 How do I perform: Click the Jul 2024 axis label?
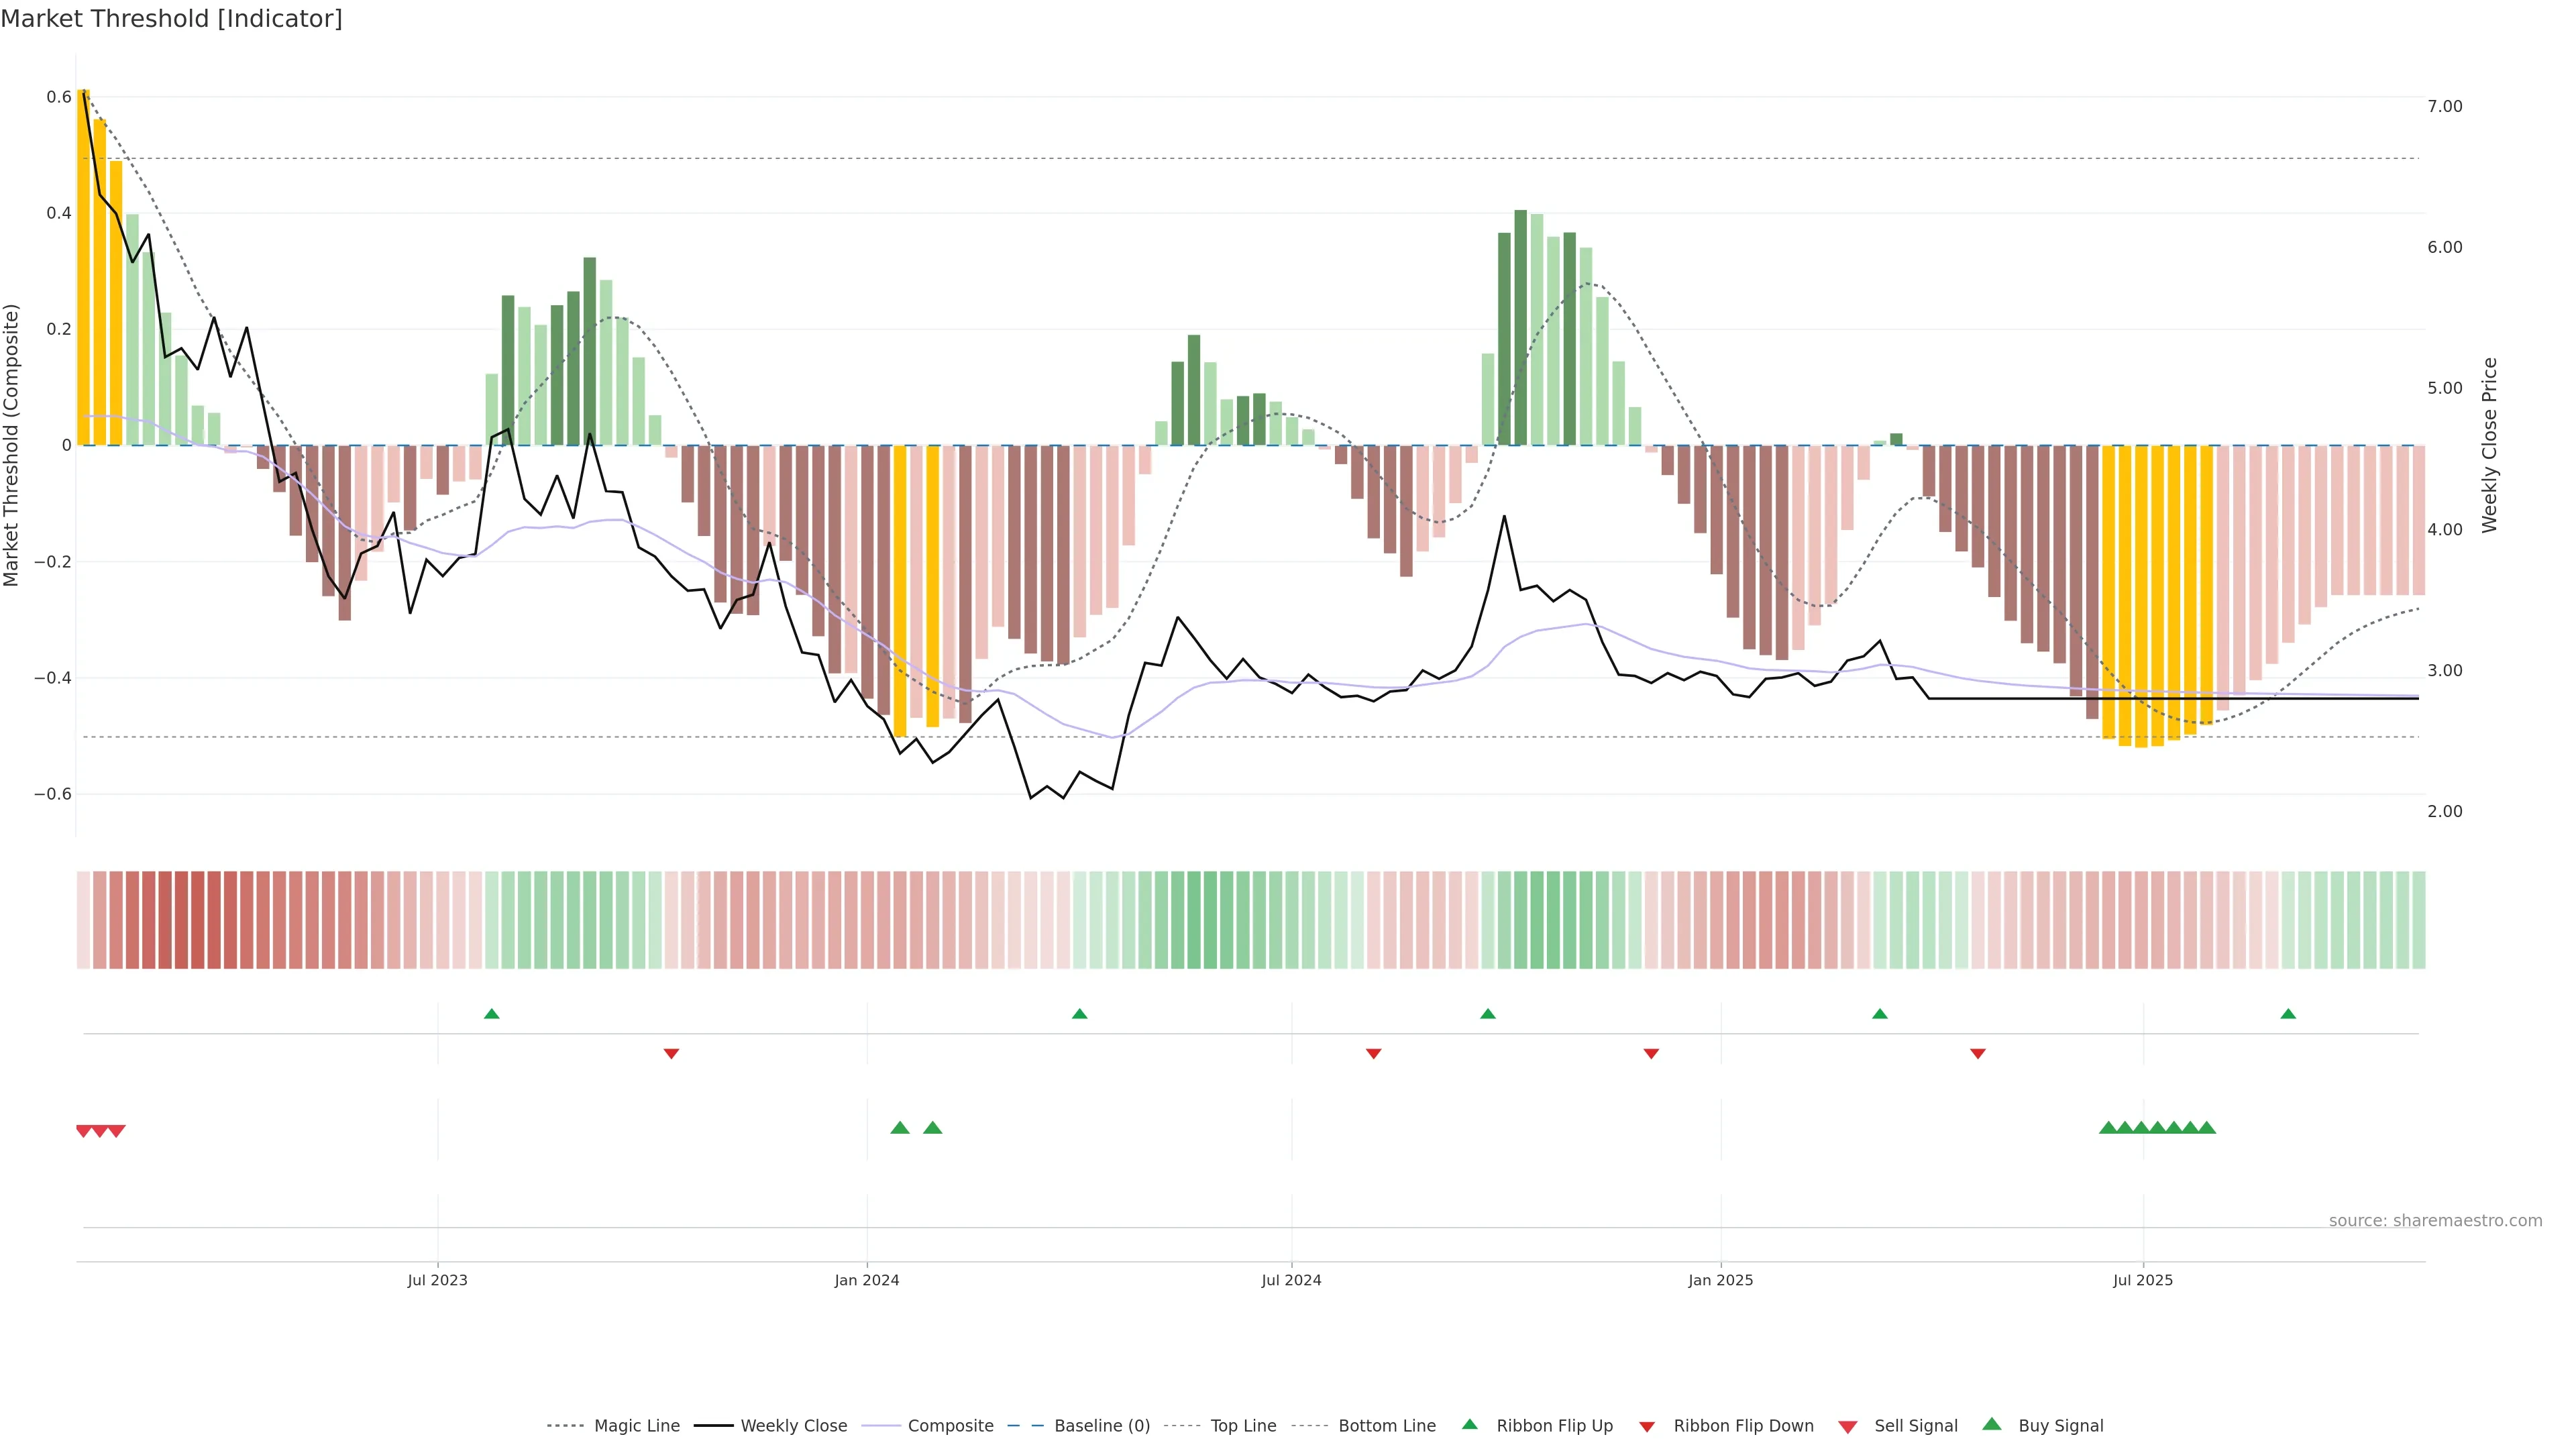click(1291, 1280)
